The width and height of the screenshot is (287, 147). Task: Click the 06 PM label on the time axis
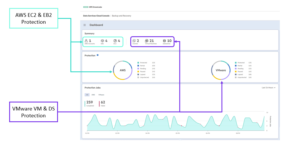coord(208,133)
